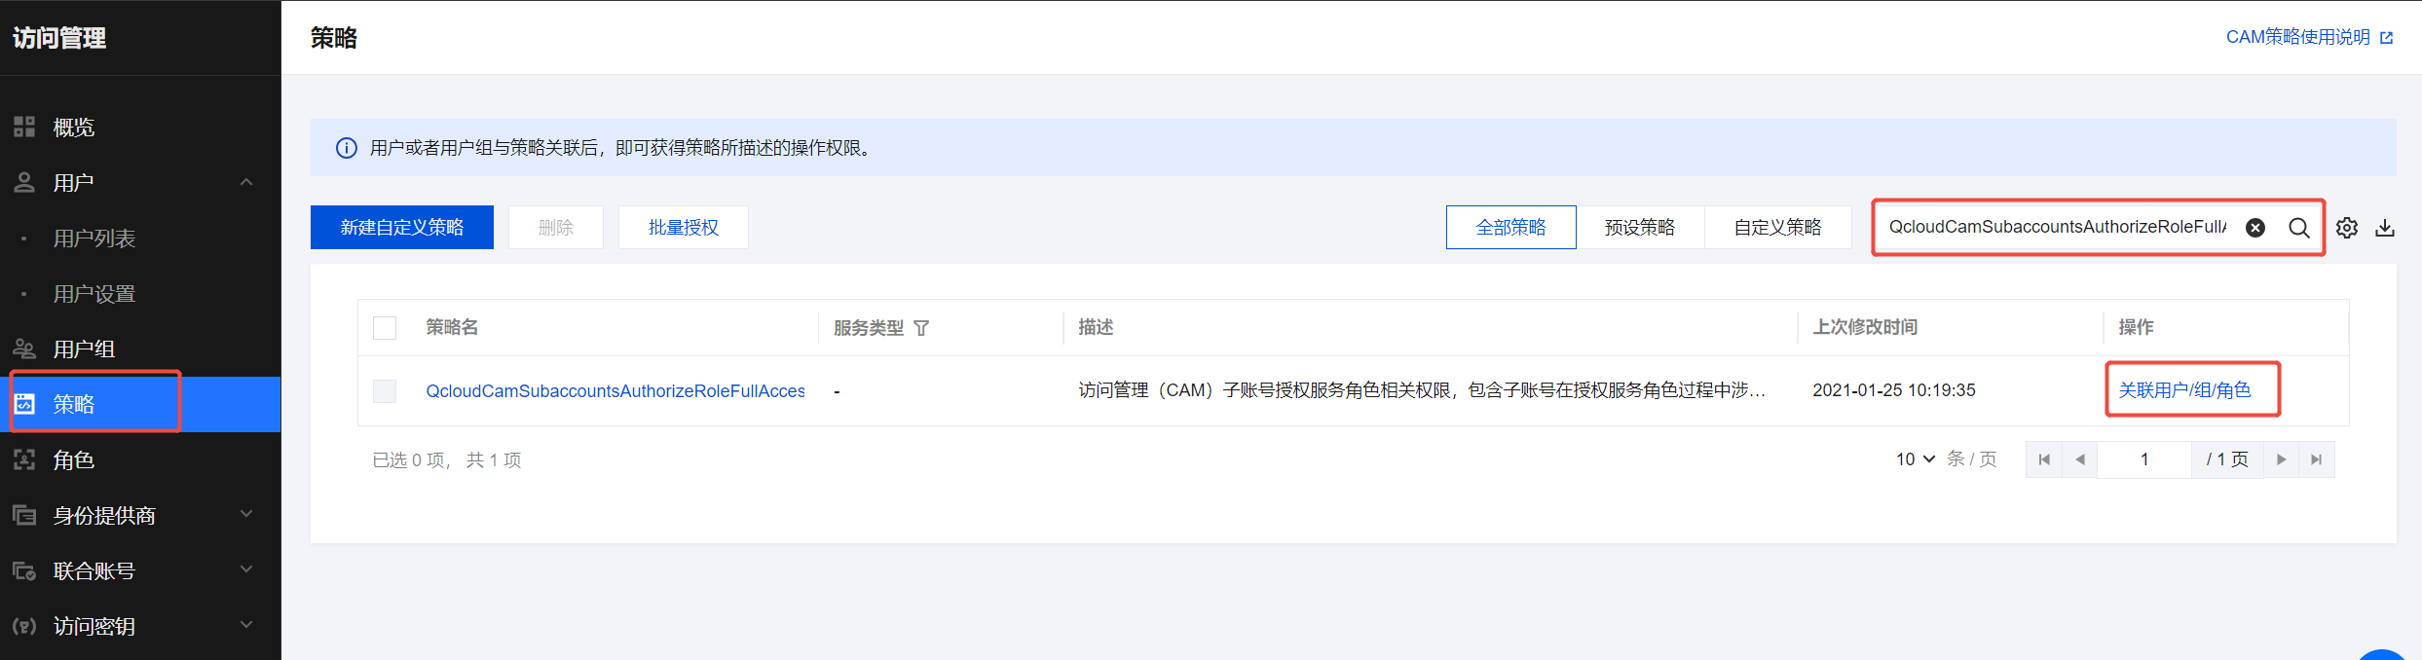
Task: Open the CAM策略使用说明 link
Action: click(2298, 37)
